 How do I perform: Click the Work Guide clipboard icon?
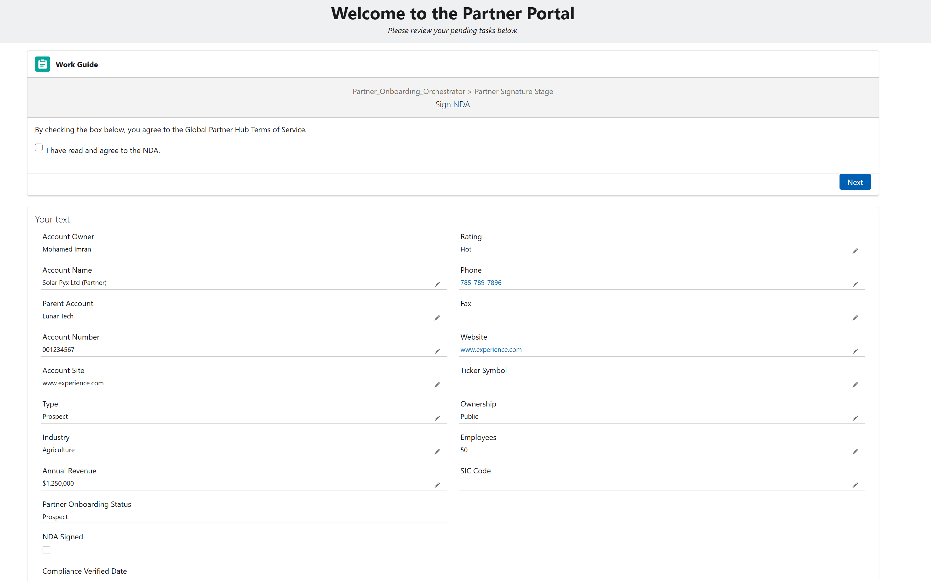[x=42, y=64]
